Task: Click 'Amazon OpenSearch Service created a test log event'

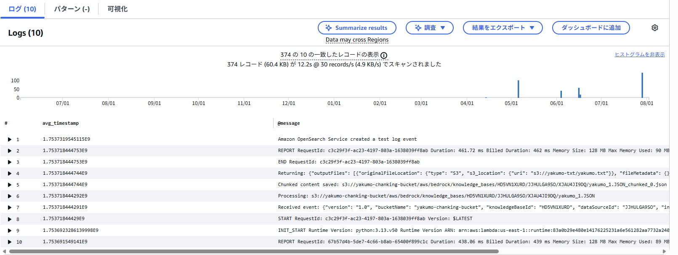Action: pos(347,139)
